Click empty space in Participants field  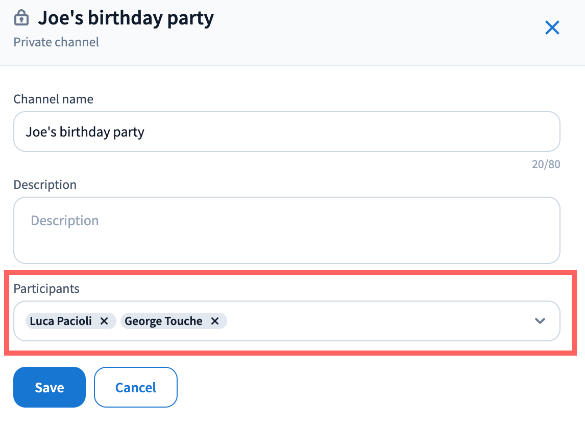pos(378,321)
